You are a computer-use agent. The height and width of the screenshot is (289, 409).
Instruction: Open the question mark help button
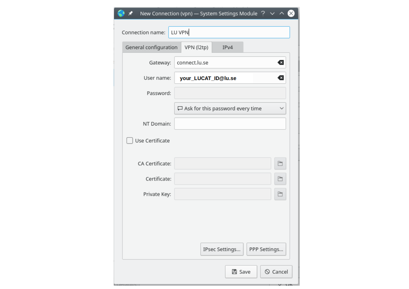pyautogui.click(x=263, y=13)
